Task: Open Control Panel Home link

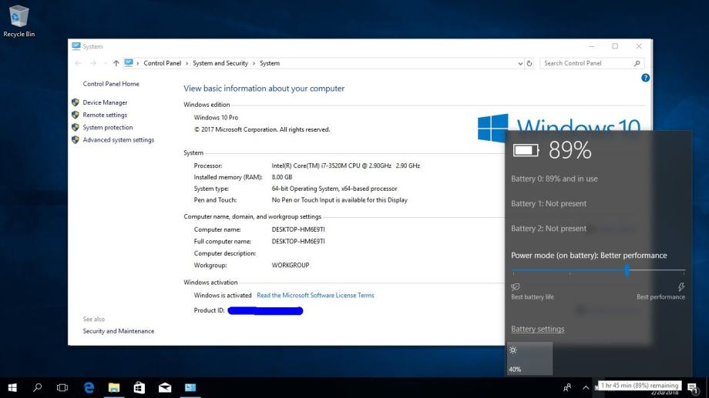Action: coord(111,84)
